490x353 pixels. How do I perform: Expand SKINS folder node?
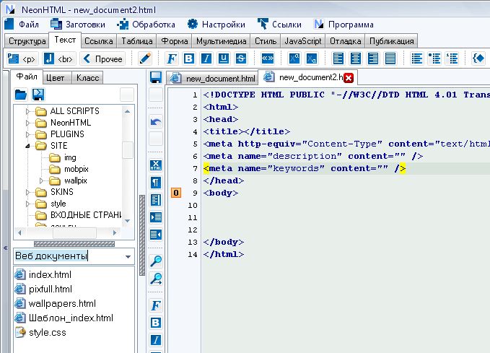point(27,192)
